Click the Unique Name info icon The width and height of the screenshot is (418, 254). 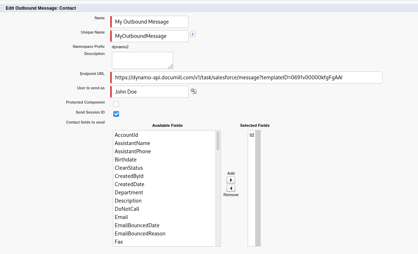[193, 34]
